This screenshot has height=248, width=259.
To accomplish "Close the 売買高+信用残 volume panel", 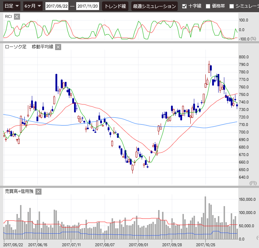I will (x=38, y=191).
